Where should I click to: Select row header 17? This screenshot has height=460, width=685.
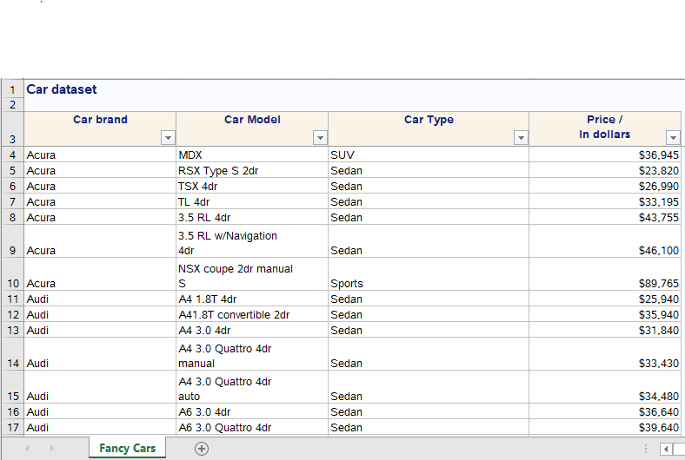pyautogui.click(x=12, y=427)
